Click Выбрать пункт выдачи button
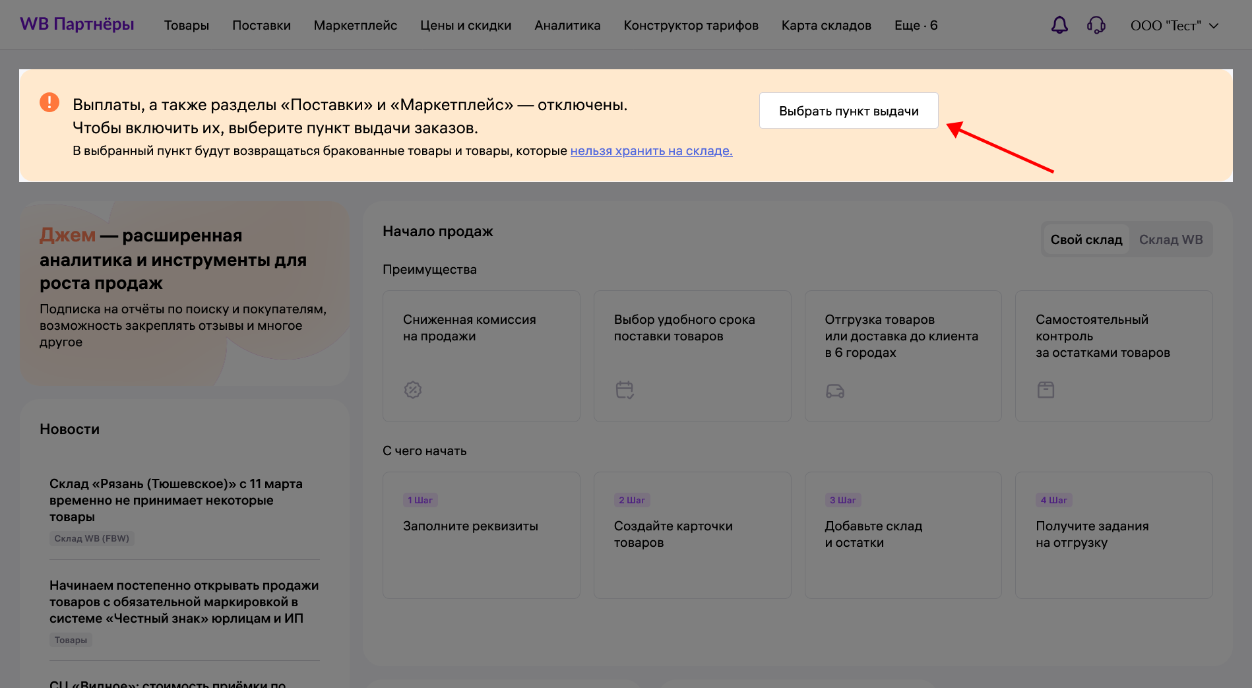 pos(848,111)
